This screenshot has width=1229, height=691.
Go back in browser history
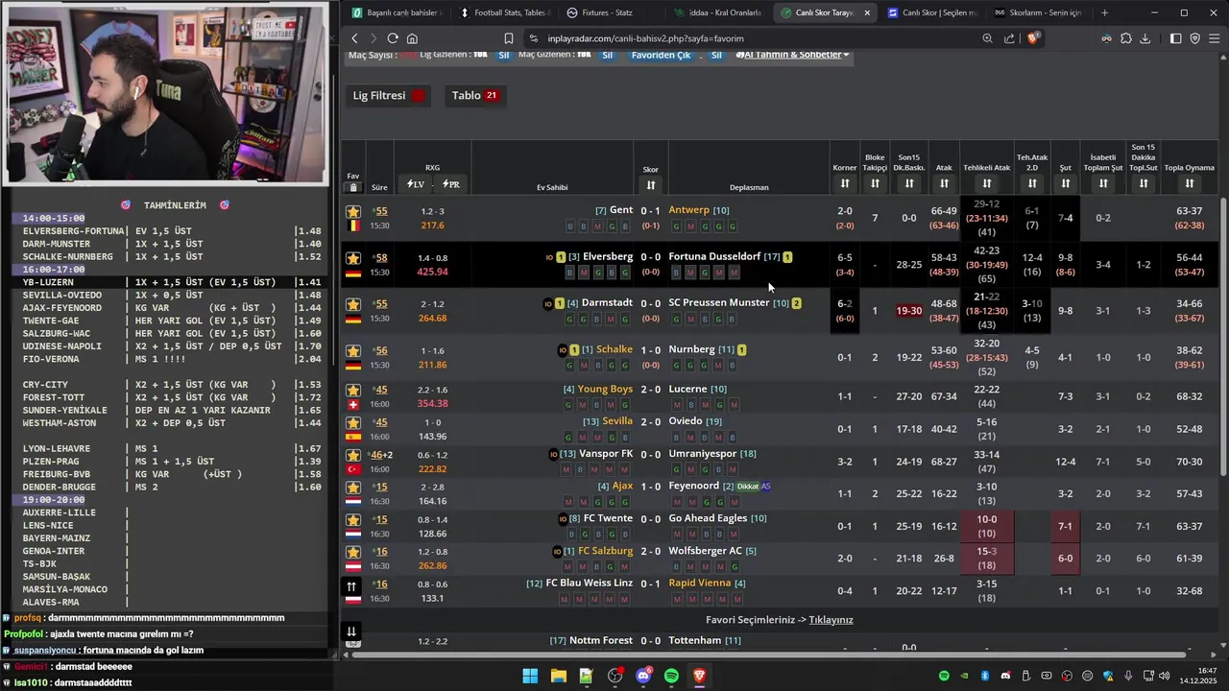(x=354, y=38)
